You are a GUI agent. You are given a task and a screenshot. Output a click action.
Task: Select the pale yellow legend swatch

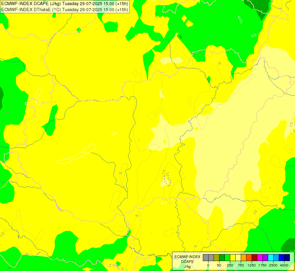[x=238, y=257]
